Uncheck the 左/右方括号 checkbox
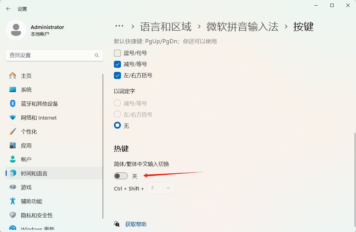Screen dimensions: 356x232 117,75
